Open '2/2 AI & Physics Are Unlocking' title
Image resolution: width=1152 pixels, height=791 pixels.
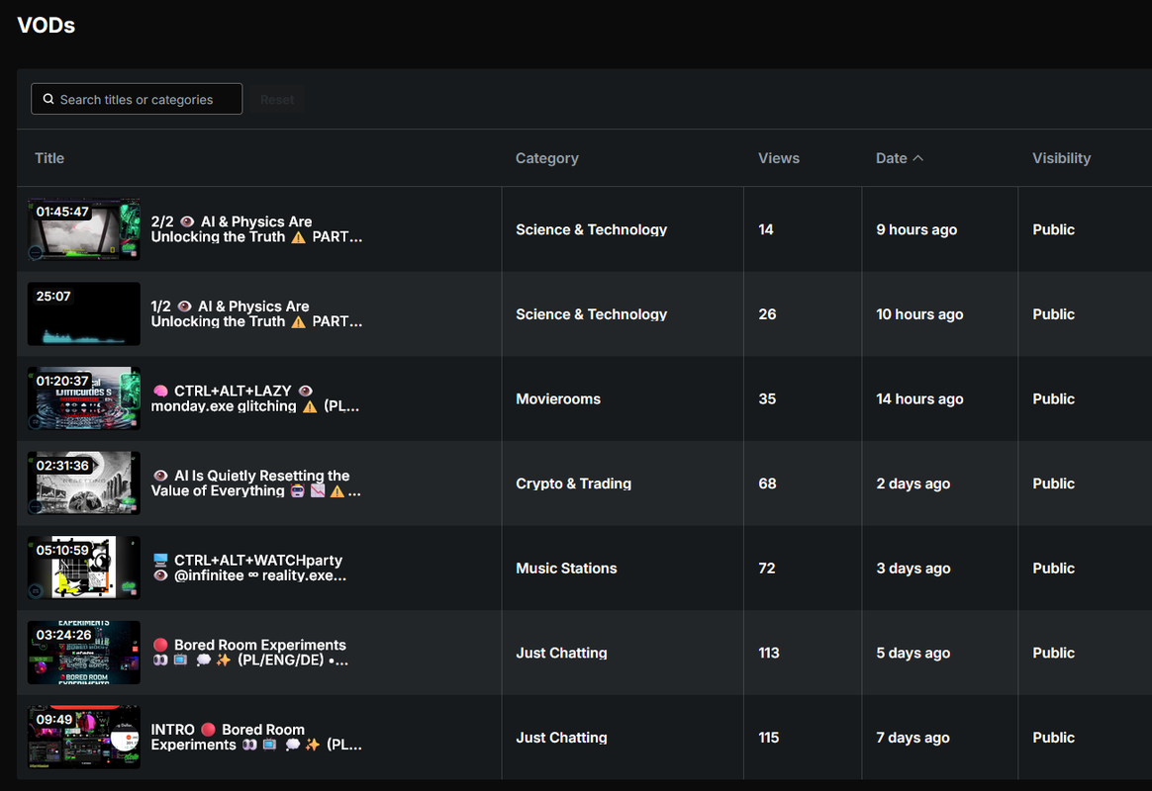tap(256, 229)
